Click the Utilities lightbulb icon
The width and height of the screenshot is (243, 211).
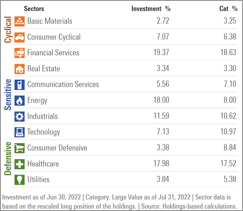pyautogui.click(x=19, y=180)
